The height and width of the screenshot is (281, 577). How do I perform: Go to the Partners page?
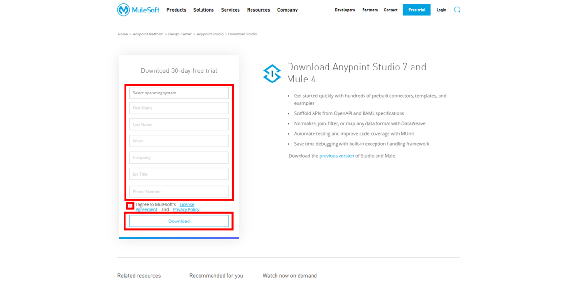pyautogui.click(x=370, y=10)
